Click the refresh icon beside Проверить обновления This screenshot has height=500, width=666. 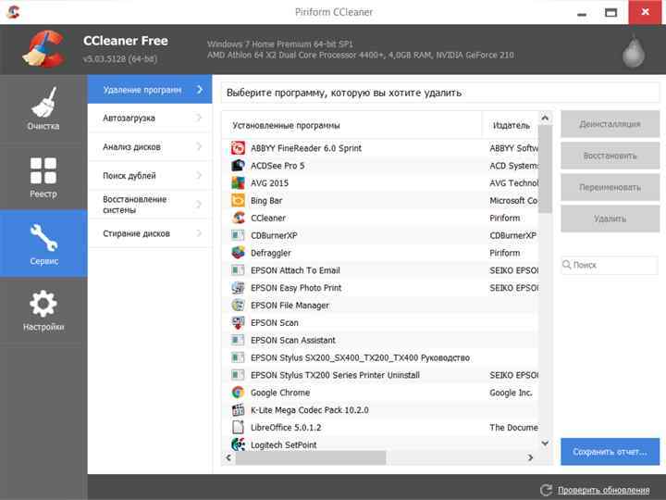pyautogui.click(x=547, y=490)
